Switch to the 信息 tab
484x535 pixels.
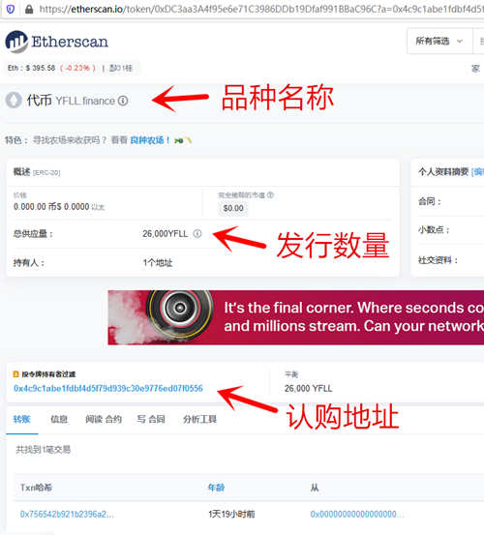(x=59, y=419)
